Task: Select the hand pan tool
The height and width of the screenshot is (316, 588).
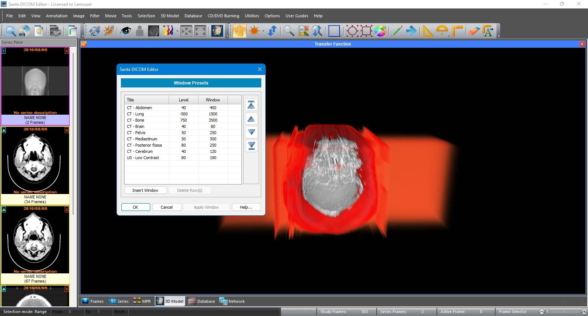Action: pyautogui.click(x=239, y=31)
